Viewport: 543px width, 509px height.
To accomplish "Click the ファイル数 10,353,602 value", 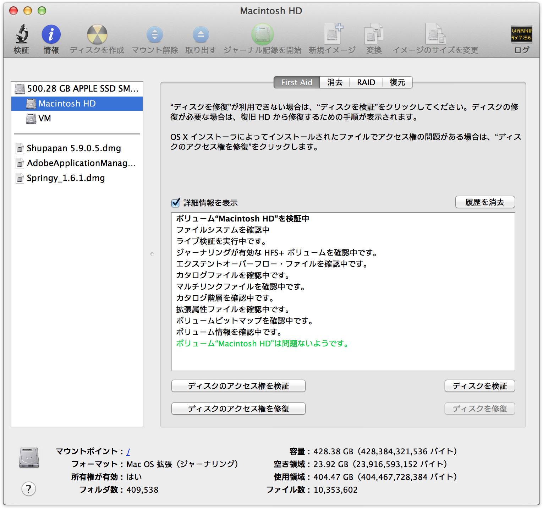I will pos(335,490).
